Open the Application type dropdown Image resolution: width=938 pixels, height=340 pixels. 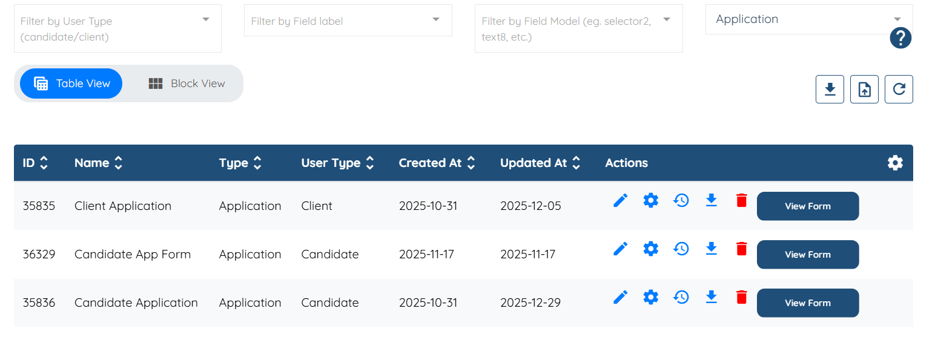click(808, 19)
